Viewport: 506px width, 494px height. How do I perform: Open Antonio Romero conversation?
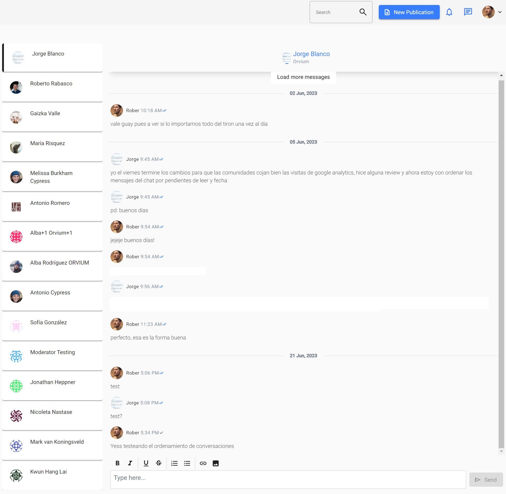click(x=52, y=207)
